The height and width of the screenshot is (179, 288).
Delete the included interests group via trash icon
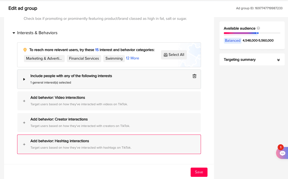tap(194, 76)
